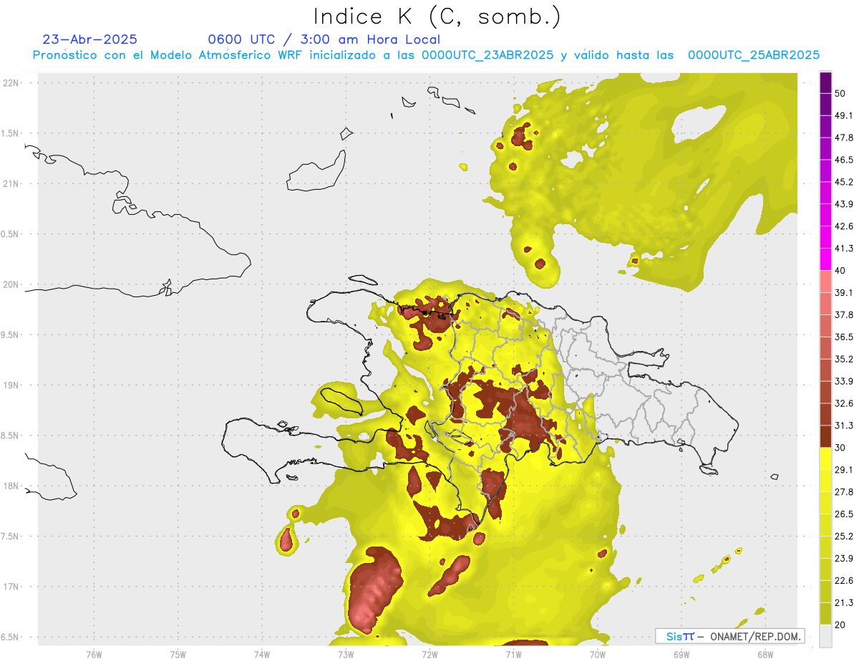Click the '36.5' color scale label
Screen dimensions: 859x664
pyautogui.click(x=844, y=337)
